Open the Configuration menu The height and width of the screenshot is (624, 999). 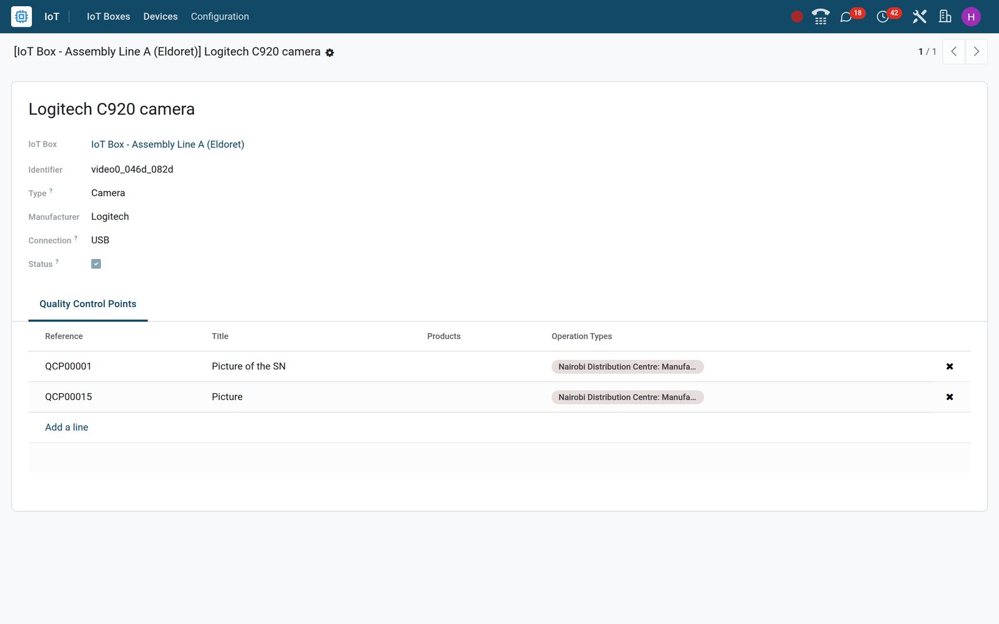pyautogui.click(x=220, y=17)
